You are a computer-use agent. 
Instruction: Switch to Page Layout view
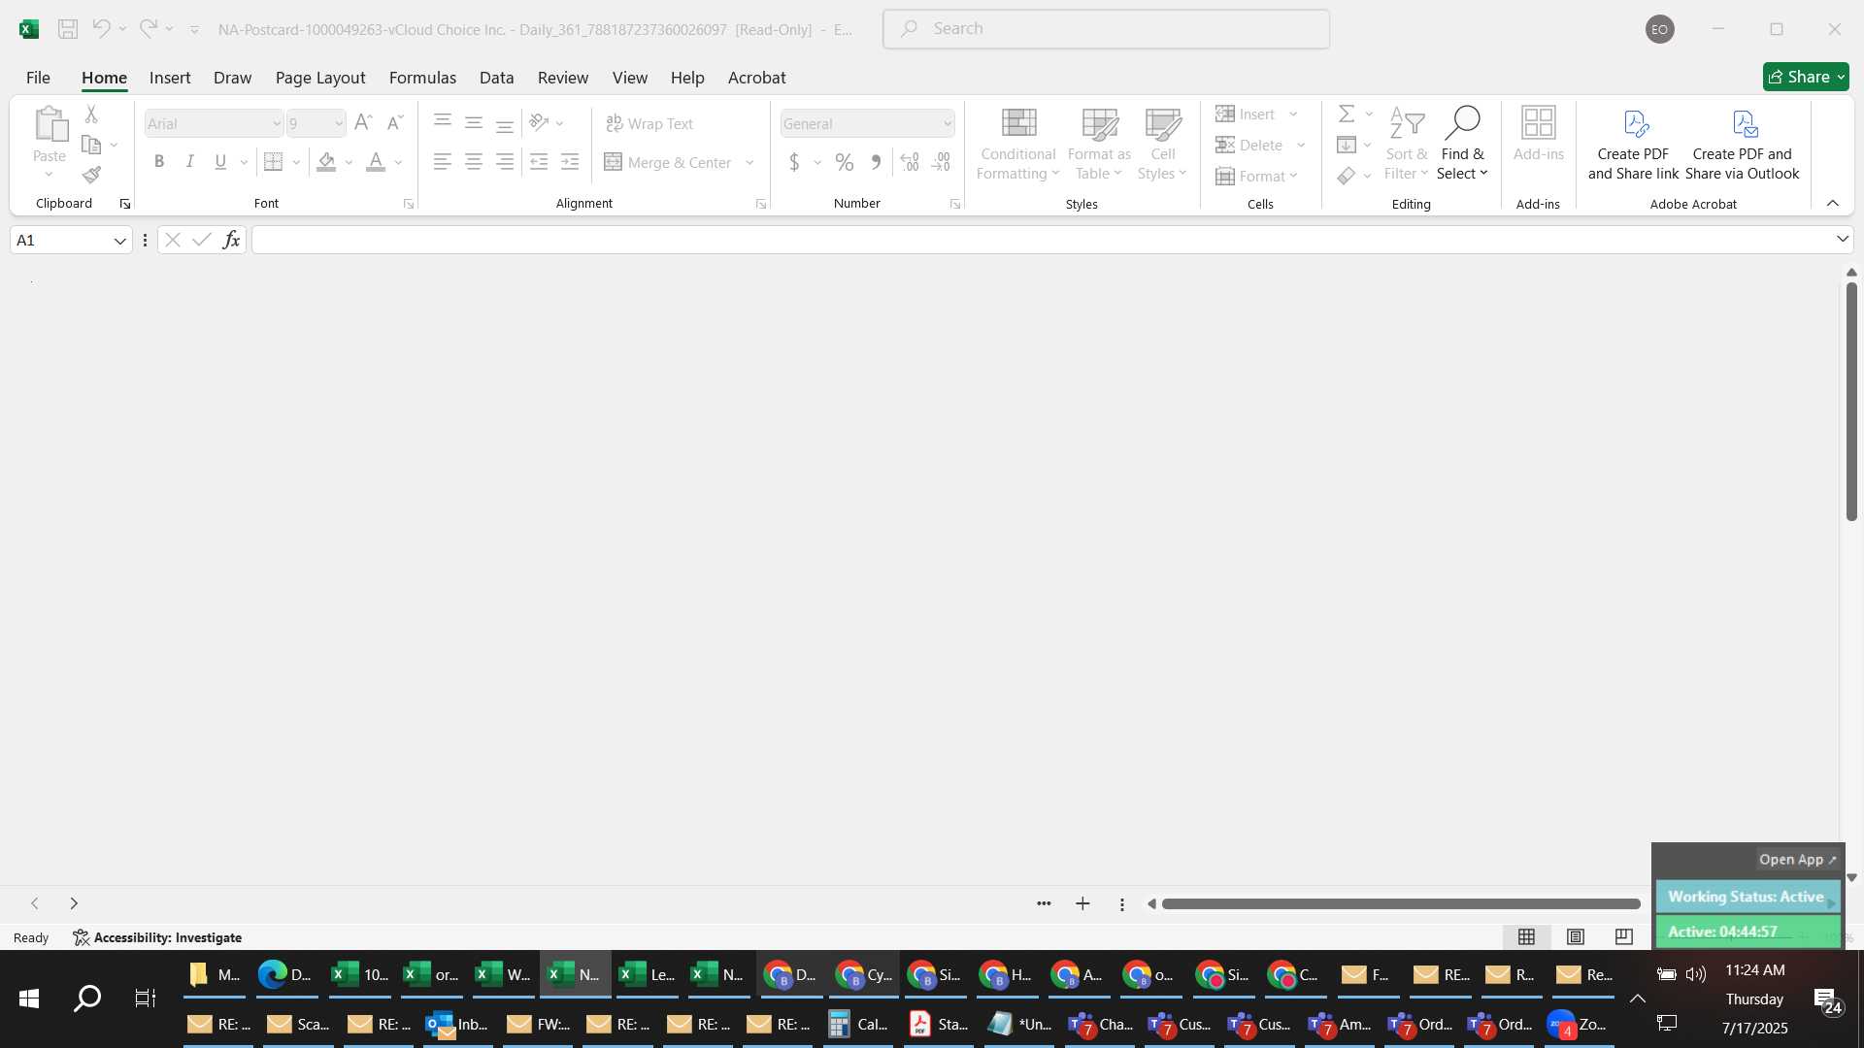click(x=1576, y=936)
